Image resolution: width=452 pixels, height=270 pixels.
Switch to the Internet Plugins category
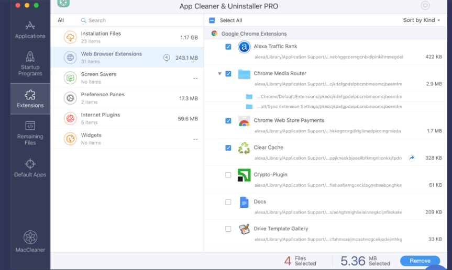(127, 118)
